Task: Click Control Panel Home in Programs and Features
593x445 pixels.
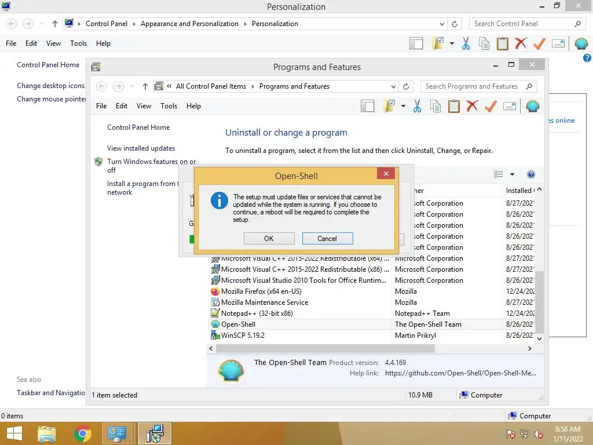Action: point(138,127)
